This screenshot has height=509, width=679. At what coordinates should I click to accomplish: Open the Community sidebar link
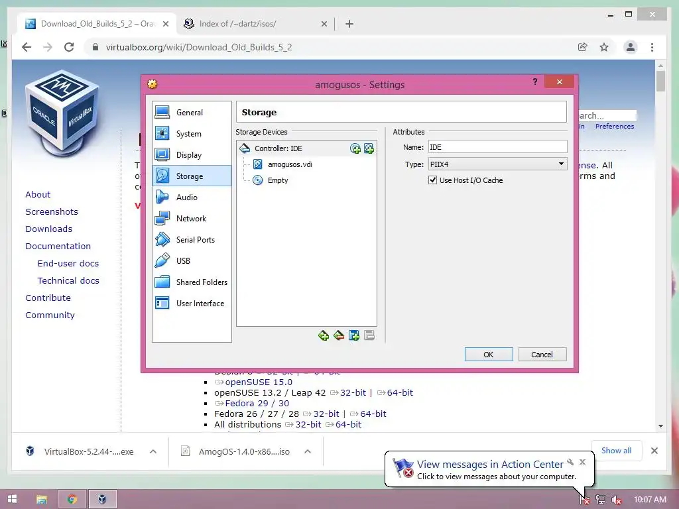[50, 315]
